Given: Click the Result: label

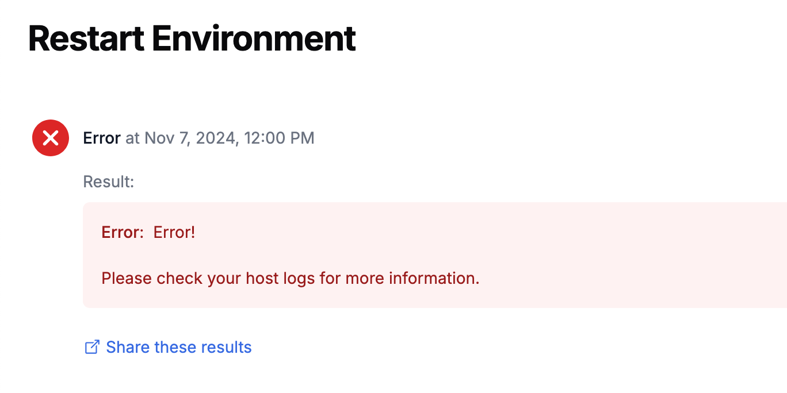Looking at the screenshot, I should [108, 182].
